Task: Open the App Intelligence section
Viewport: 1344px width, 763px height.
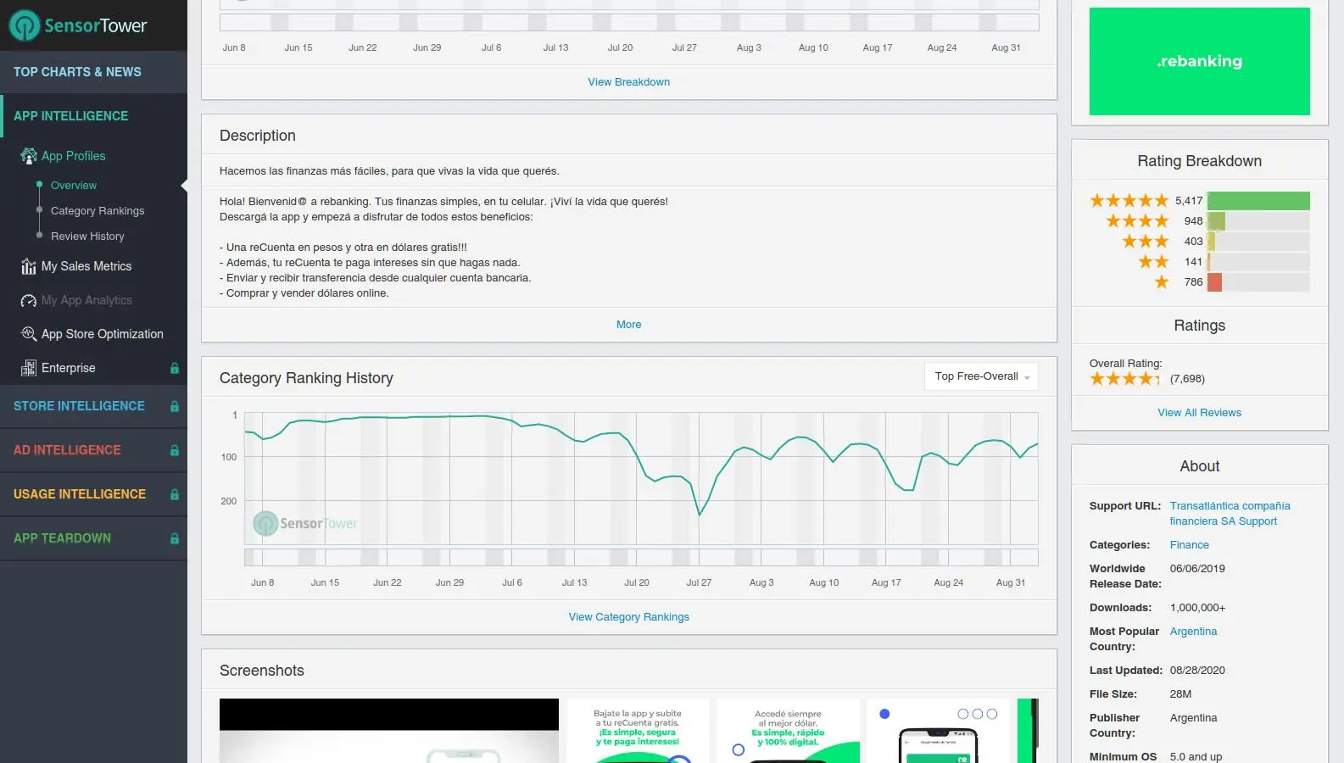Action: 93,116
